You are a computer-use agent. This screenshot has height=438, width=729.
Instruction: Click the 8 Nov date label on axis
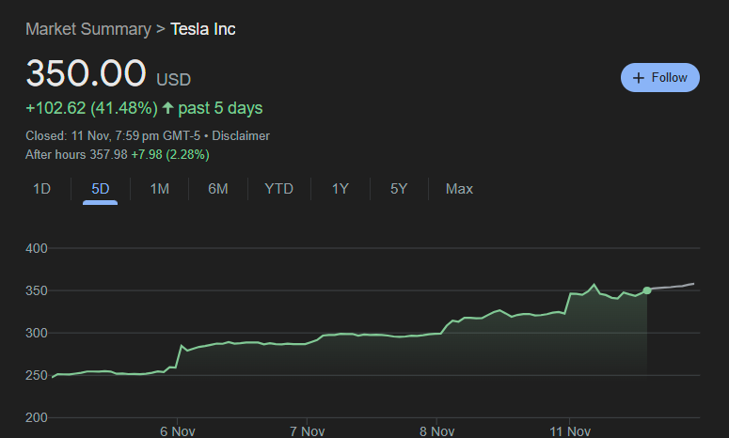click(436, 431)
